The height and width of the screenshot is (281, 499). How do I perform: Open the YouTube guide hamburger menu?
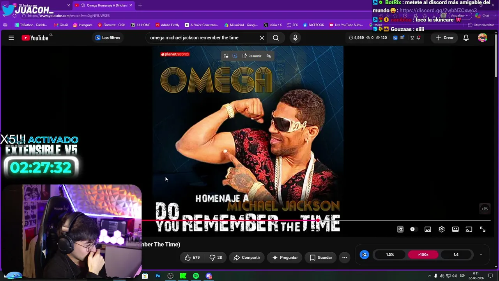coord(11,38)
